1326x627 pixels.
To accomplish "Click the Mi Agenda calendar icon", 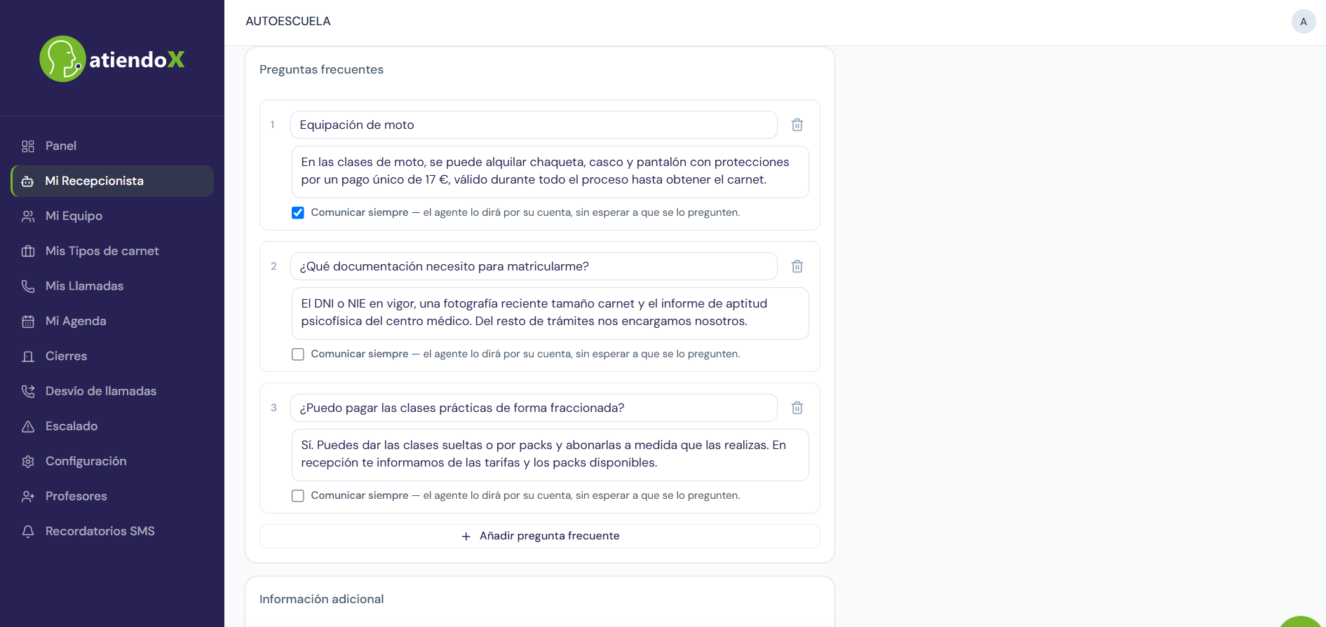I will coord(28,321).
